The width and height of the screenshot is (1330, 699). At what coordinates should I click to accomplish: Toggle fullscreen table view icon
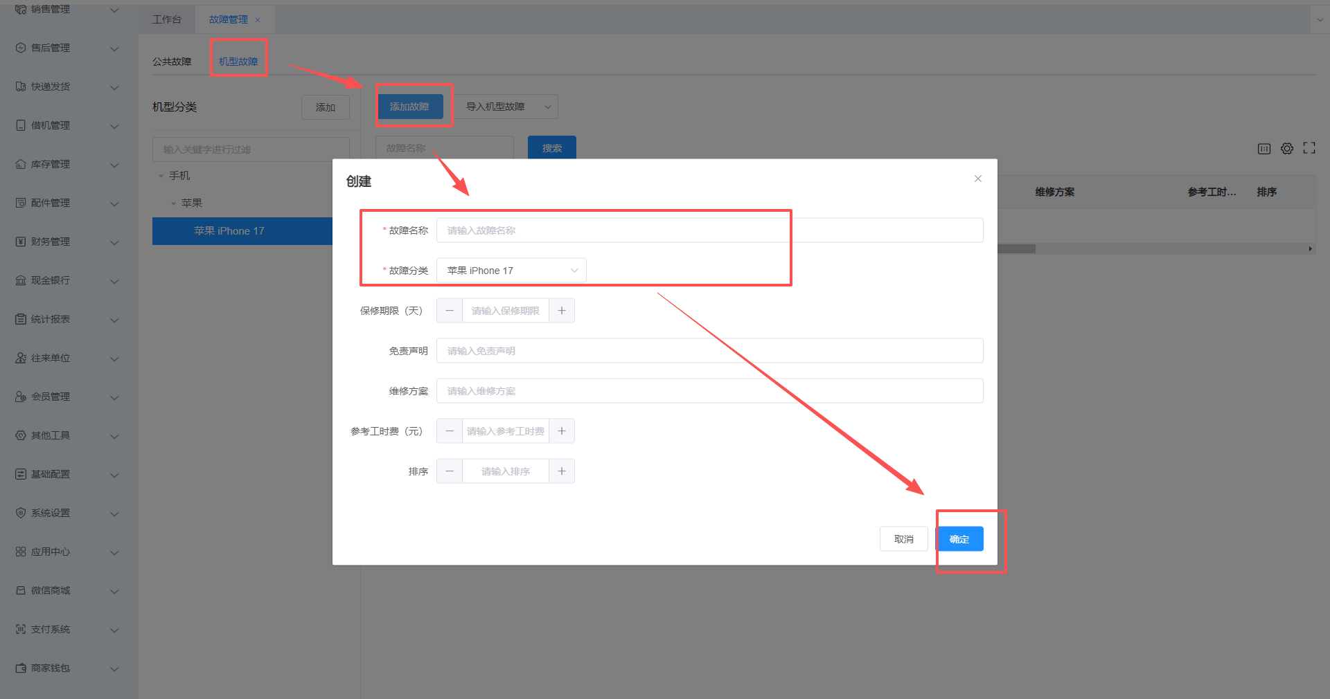point(1309,148)
